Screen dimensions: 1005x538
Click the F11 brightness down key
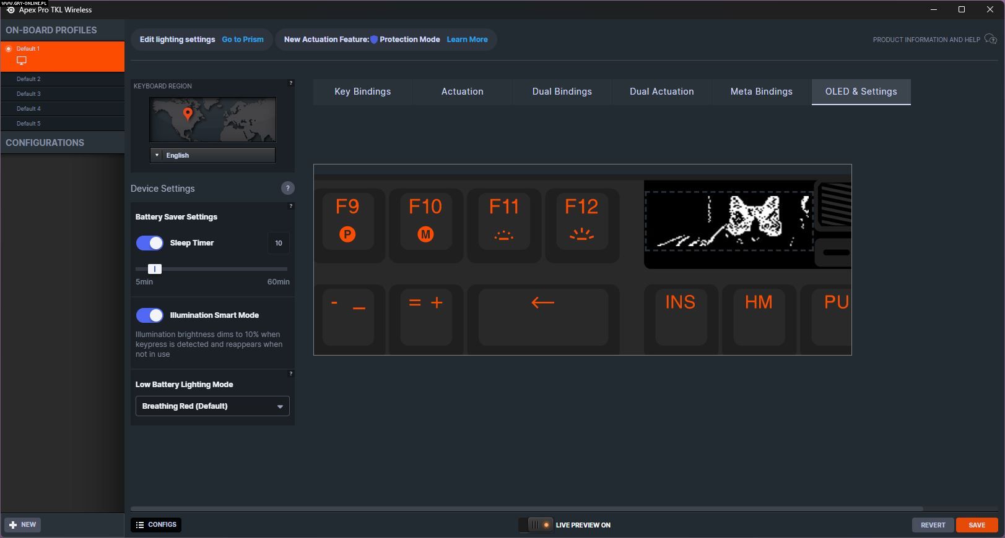click(503, 220)
